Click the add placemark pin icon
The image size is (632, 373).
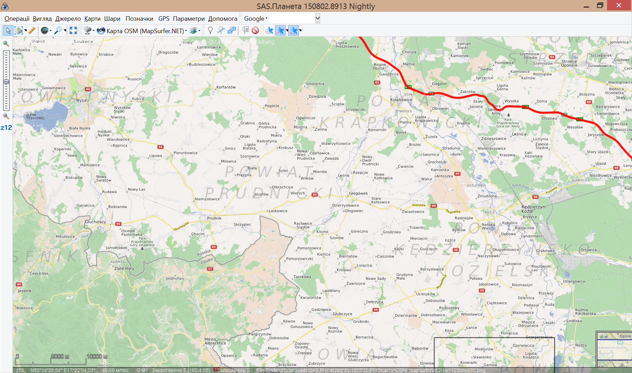[210, 31]
